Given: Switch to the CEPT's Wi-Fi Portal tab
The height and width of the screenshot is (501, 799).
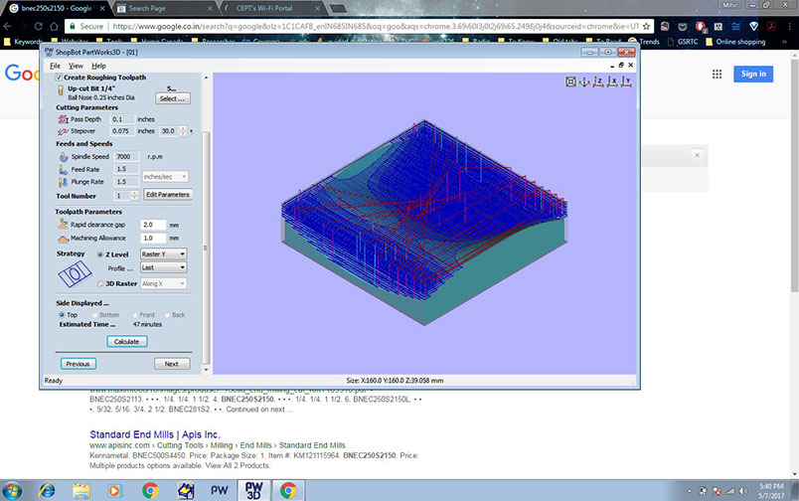Looking at the screenshot, I should tap(272, 8).
